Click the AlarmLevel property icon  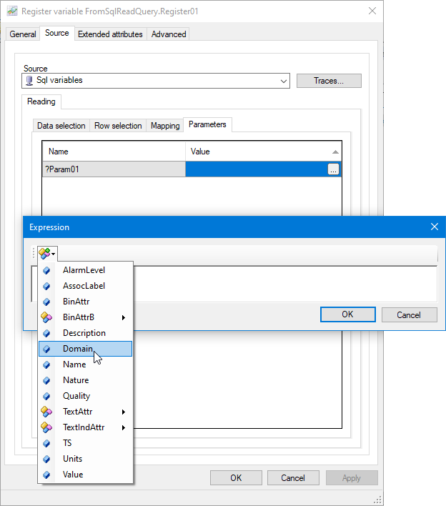pyautogui.click(x=47, y=270)
